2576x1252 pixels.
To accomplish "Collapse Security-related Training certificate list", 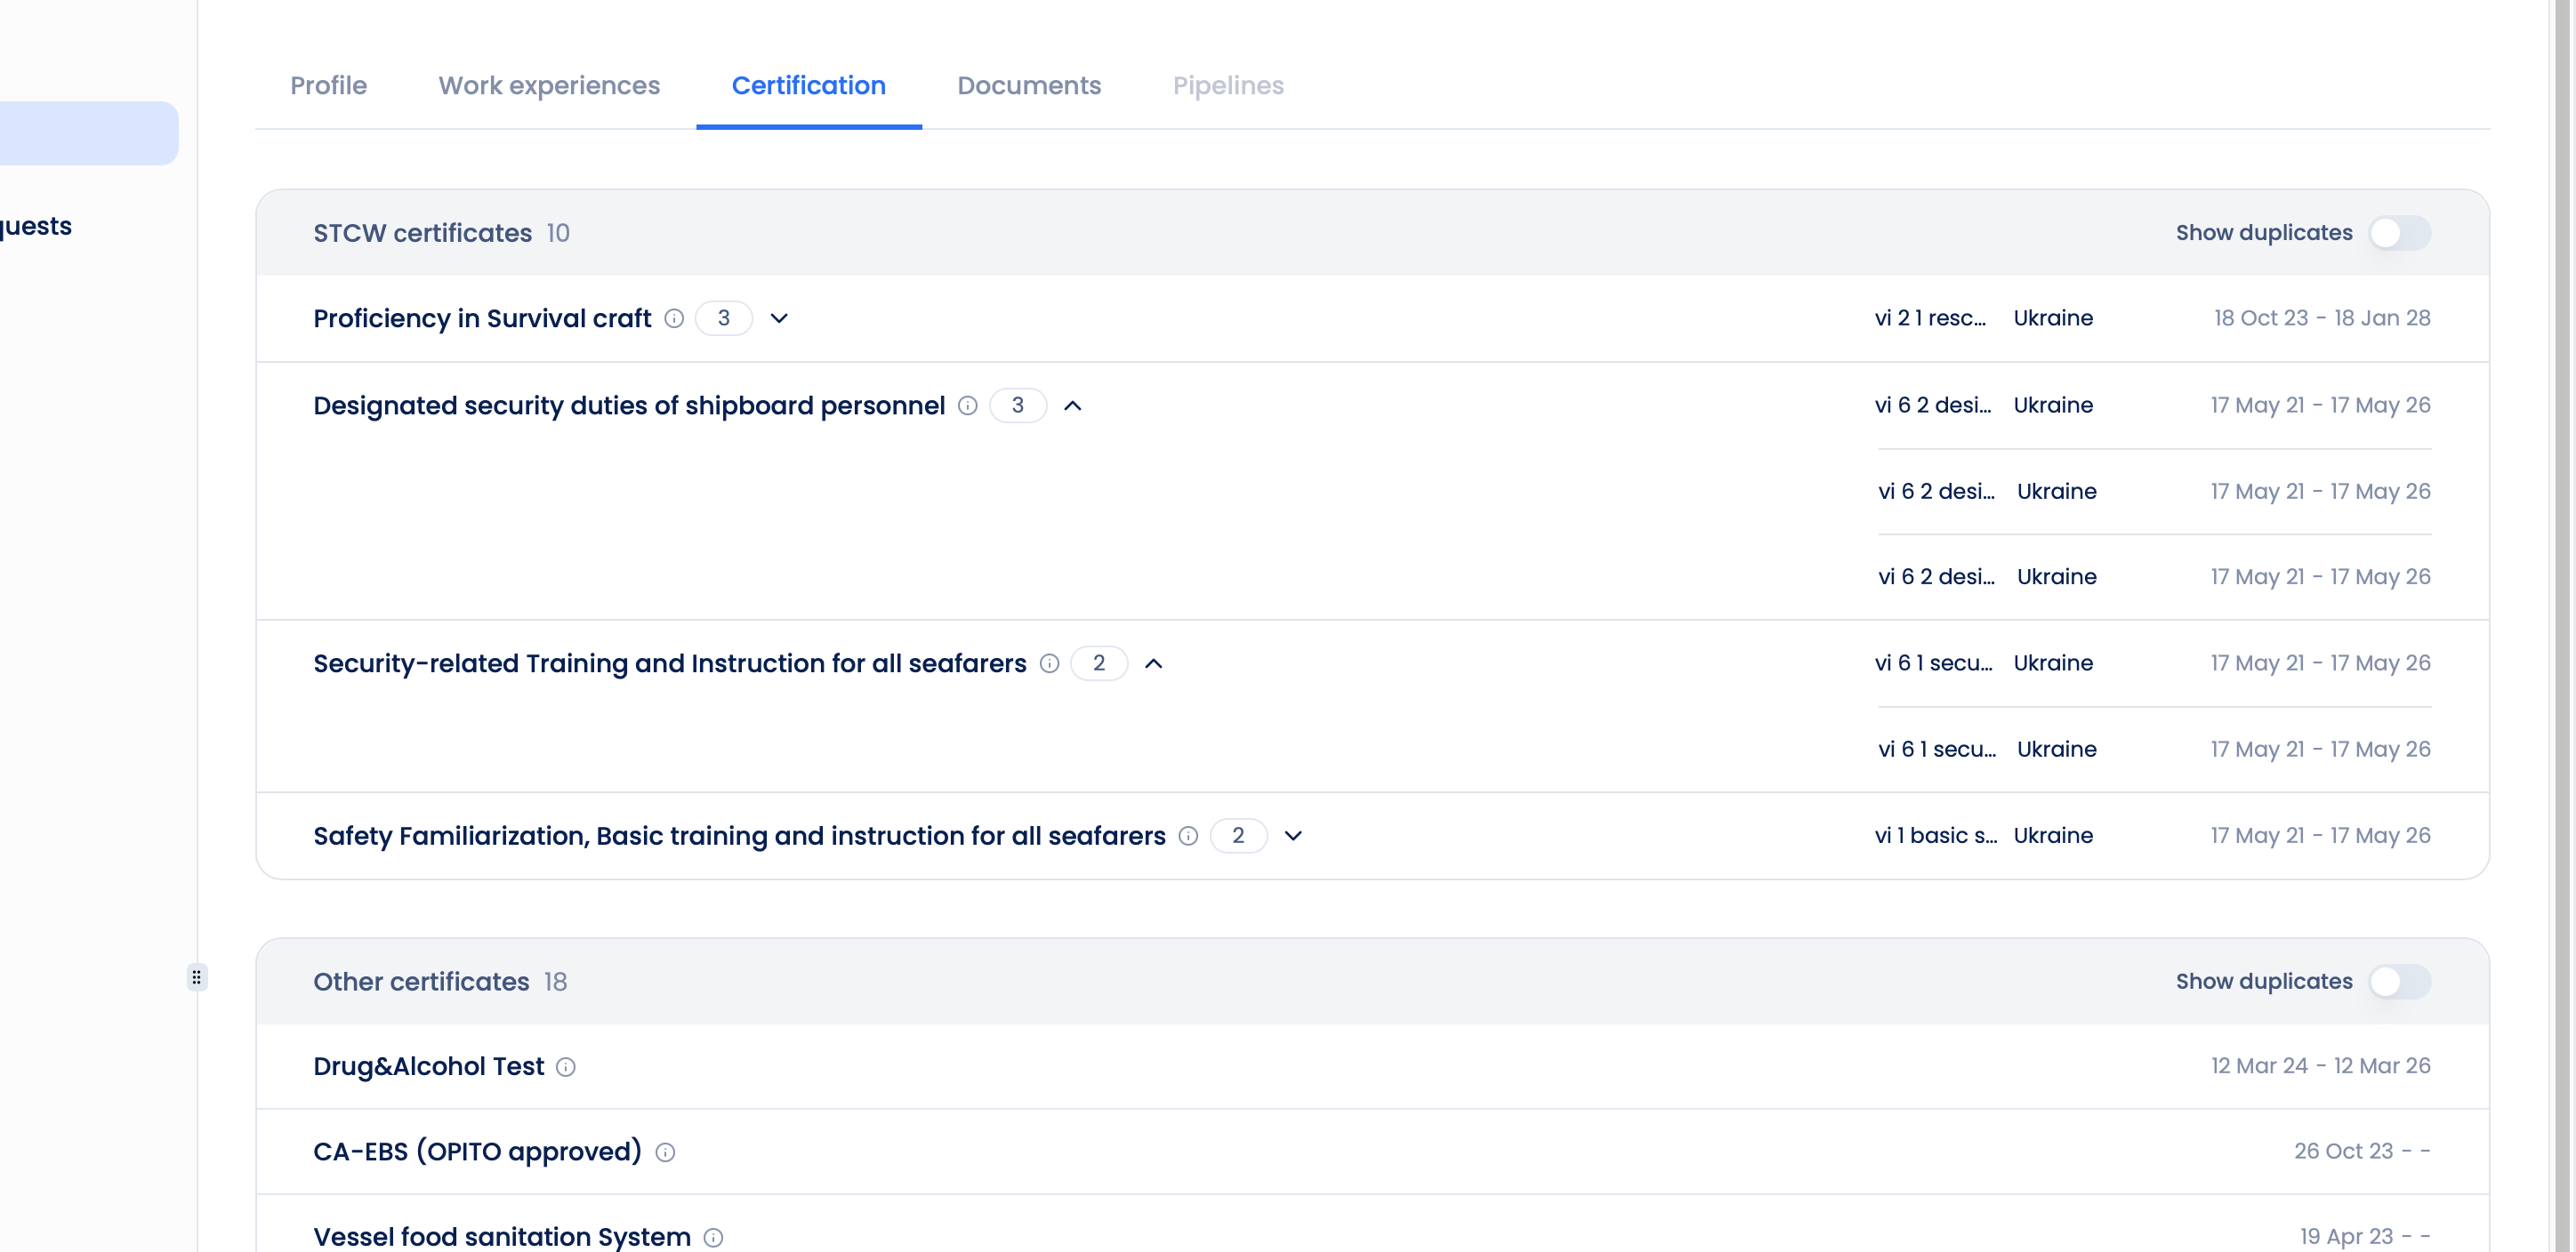I will click(x=1153, y=663).
